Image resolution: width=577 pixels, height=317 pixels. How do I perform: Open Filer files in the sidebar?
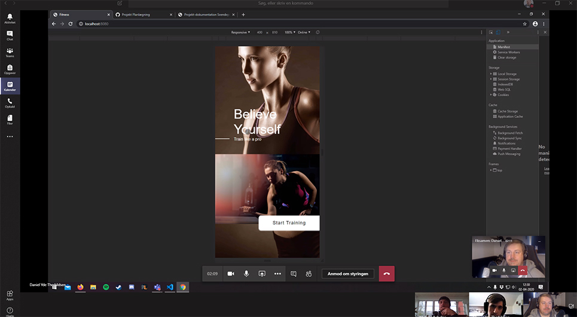10,120
